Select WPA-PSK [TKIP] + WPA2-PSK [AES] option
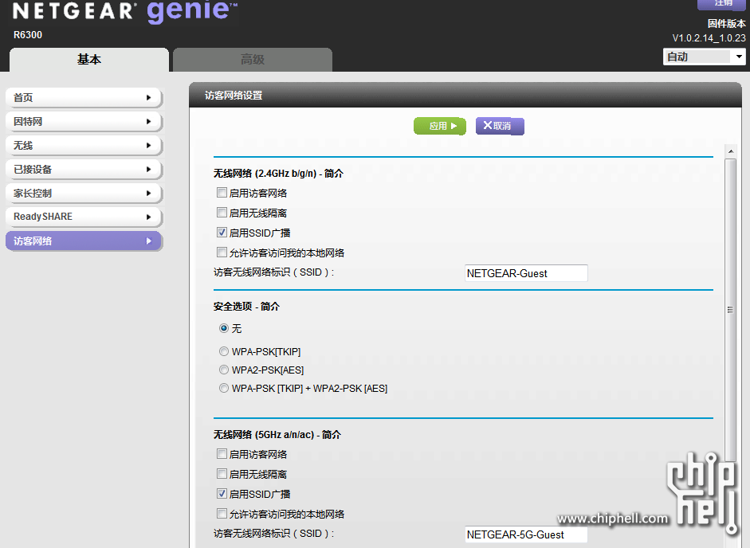The height and width of the screenshot is (548, 750). tap(224, 388)
